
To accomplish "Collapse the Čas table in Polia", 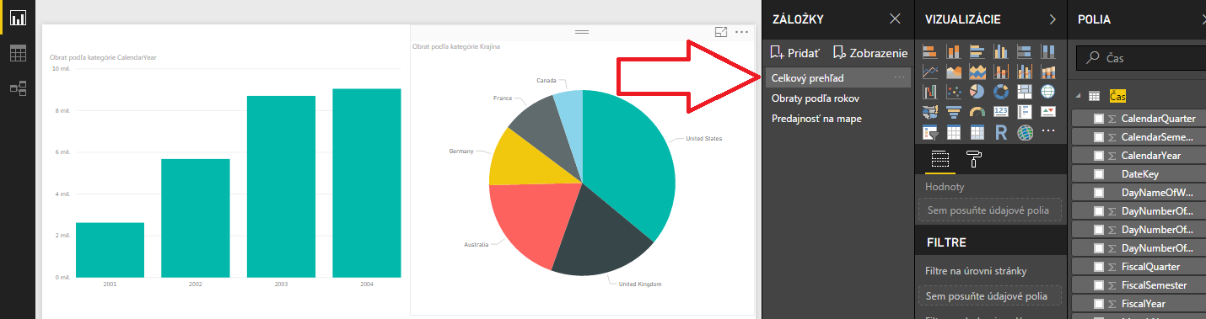I will [1079, 96].
